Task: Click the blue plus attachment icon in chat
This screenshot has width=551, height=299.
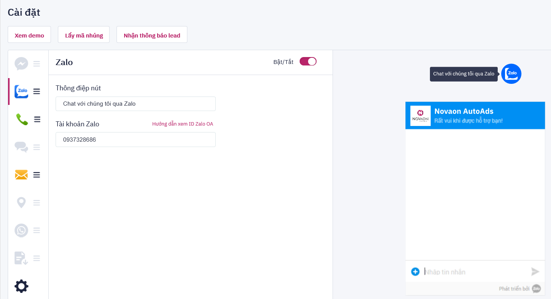Action: click(x=415, y=272)
